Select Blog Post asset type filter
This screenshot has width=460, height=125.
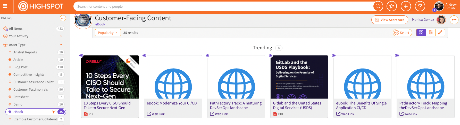click(x=20, y=67)
